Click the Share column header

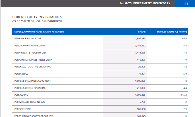point(142,31)
